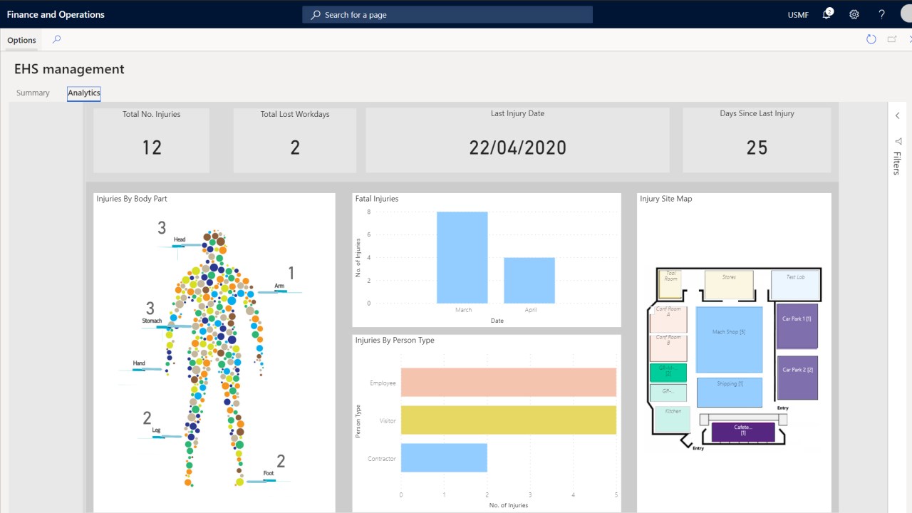Click the Arm label on body chart

[x=280, y=286]
